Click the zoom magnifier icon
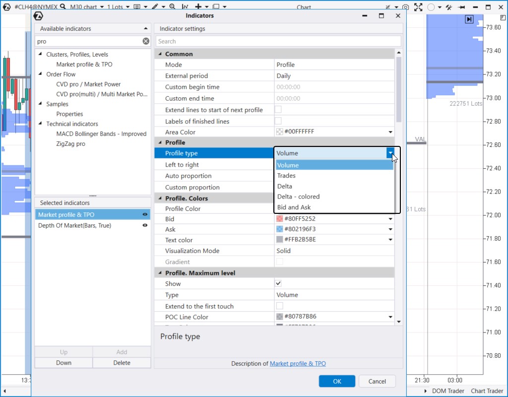The image size is (508, 397). point(172,7)
